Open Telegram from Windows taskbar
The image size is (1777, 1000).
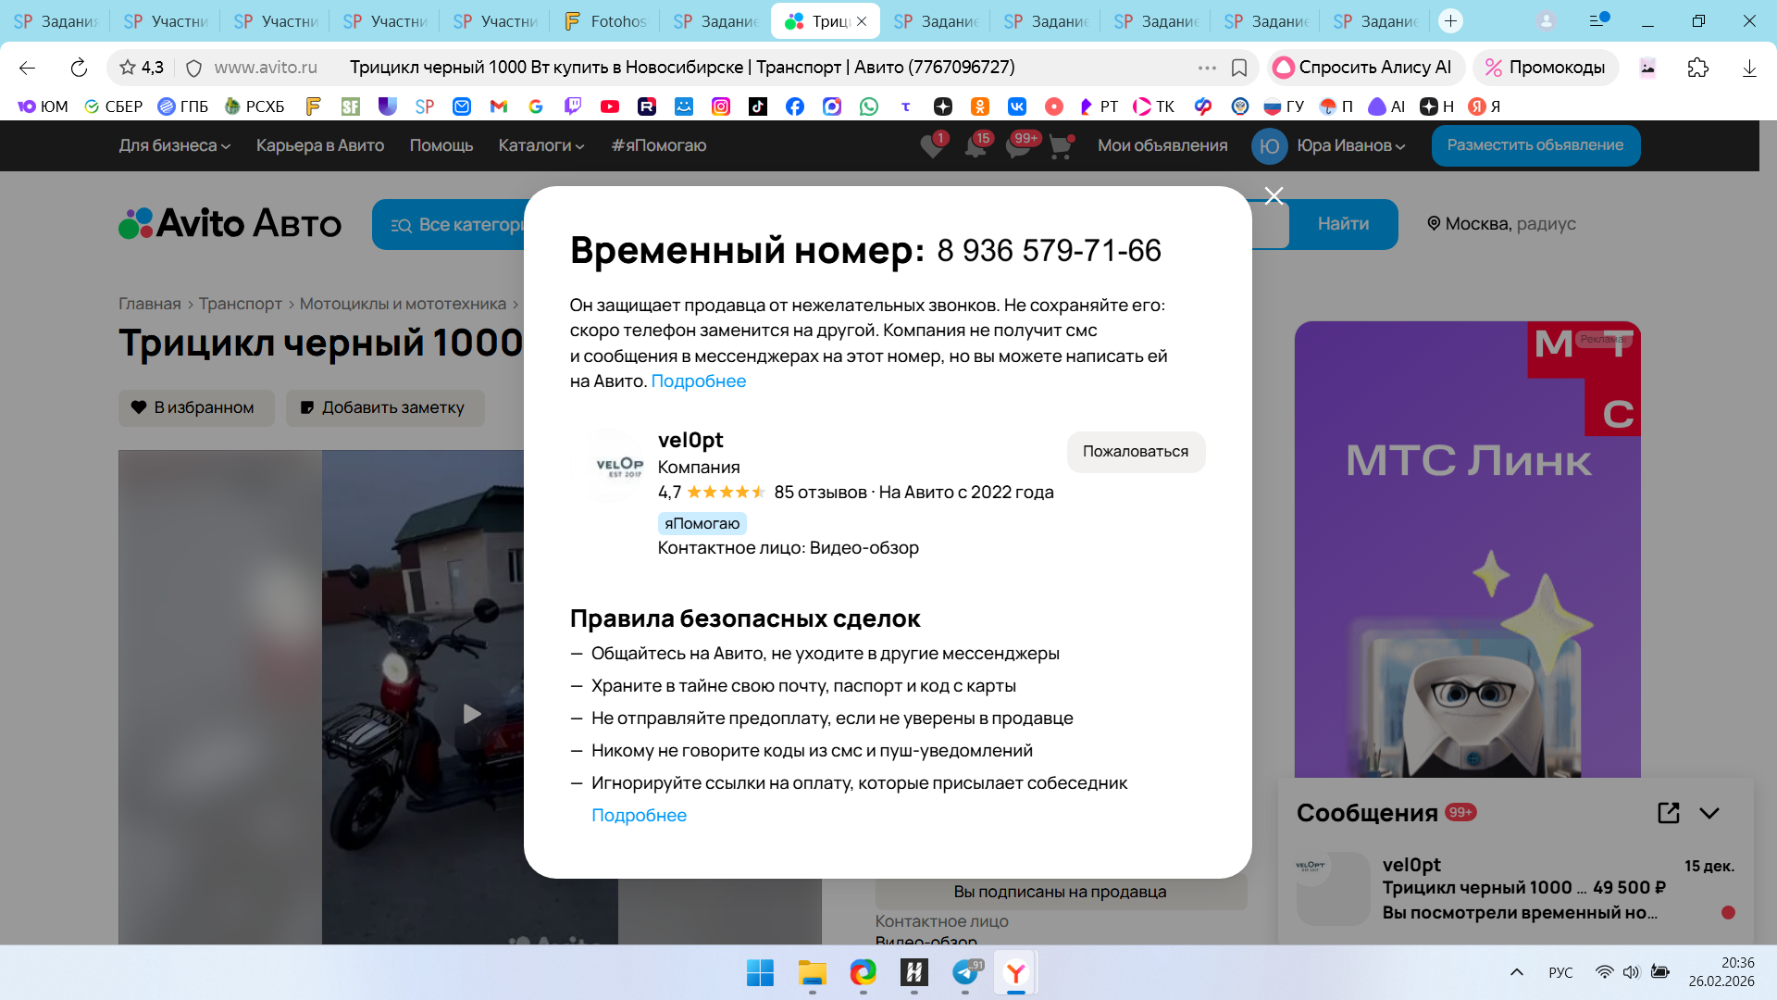pyautogui.click(x=965, y=972)
